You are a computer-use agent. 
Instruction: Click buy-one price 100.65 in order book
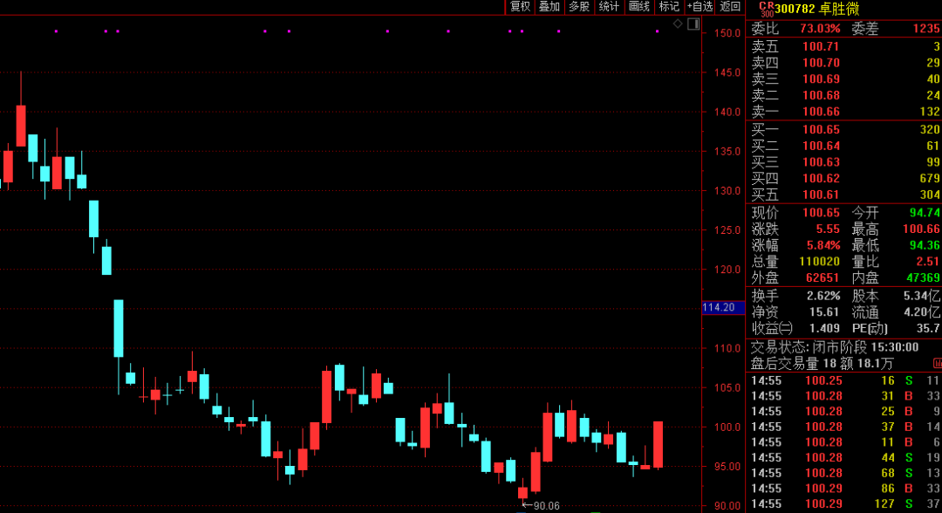click(x=821, y=129)
